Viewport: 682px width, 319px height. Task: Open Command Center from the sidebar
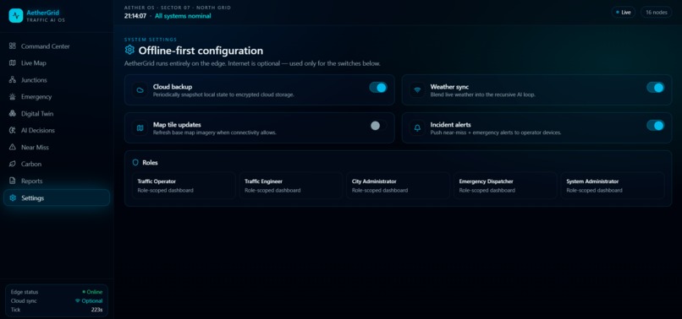(x=57, y=46)
